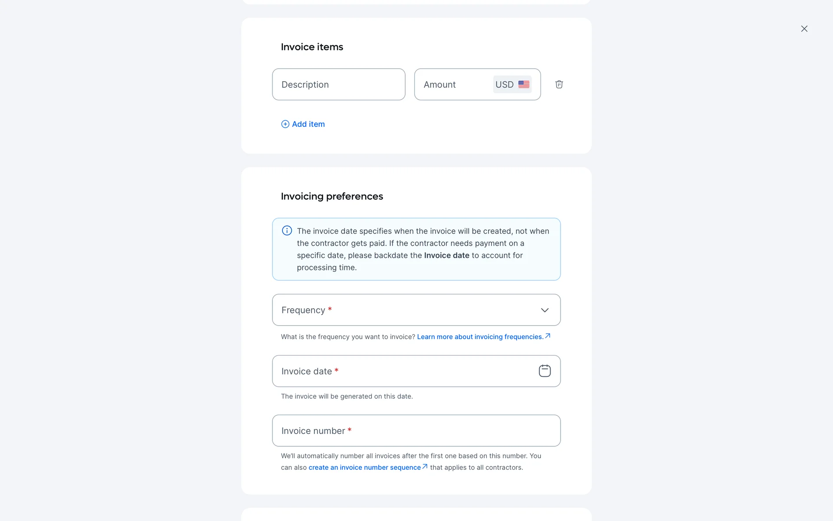Image resolution: width=833 pixels, height=521 pixels.
Task: Open Learn more about invoicing frequencies
Action: pos(480,337)
